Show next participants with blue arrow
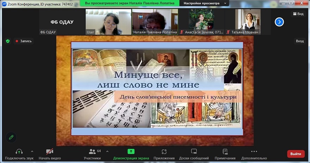This screenshot has width=310, height=163. coord(279,22)
